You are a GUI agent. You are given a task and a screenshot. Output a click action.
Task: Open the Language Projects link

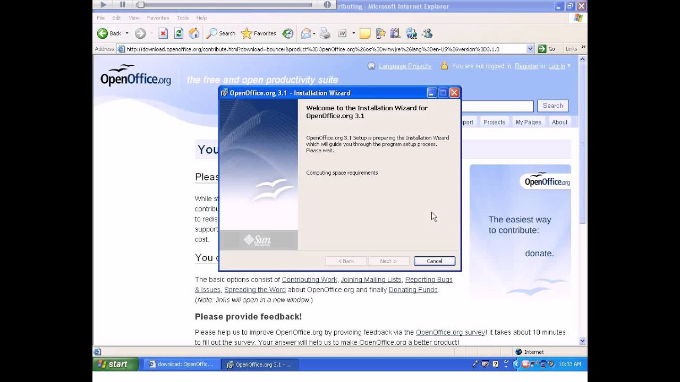point(405,66)
